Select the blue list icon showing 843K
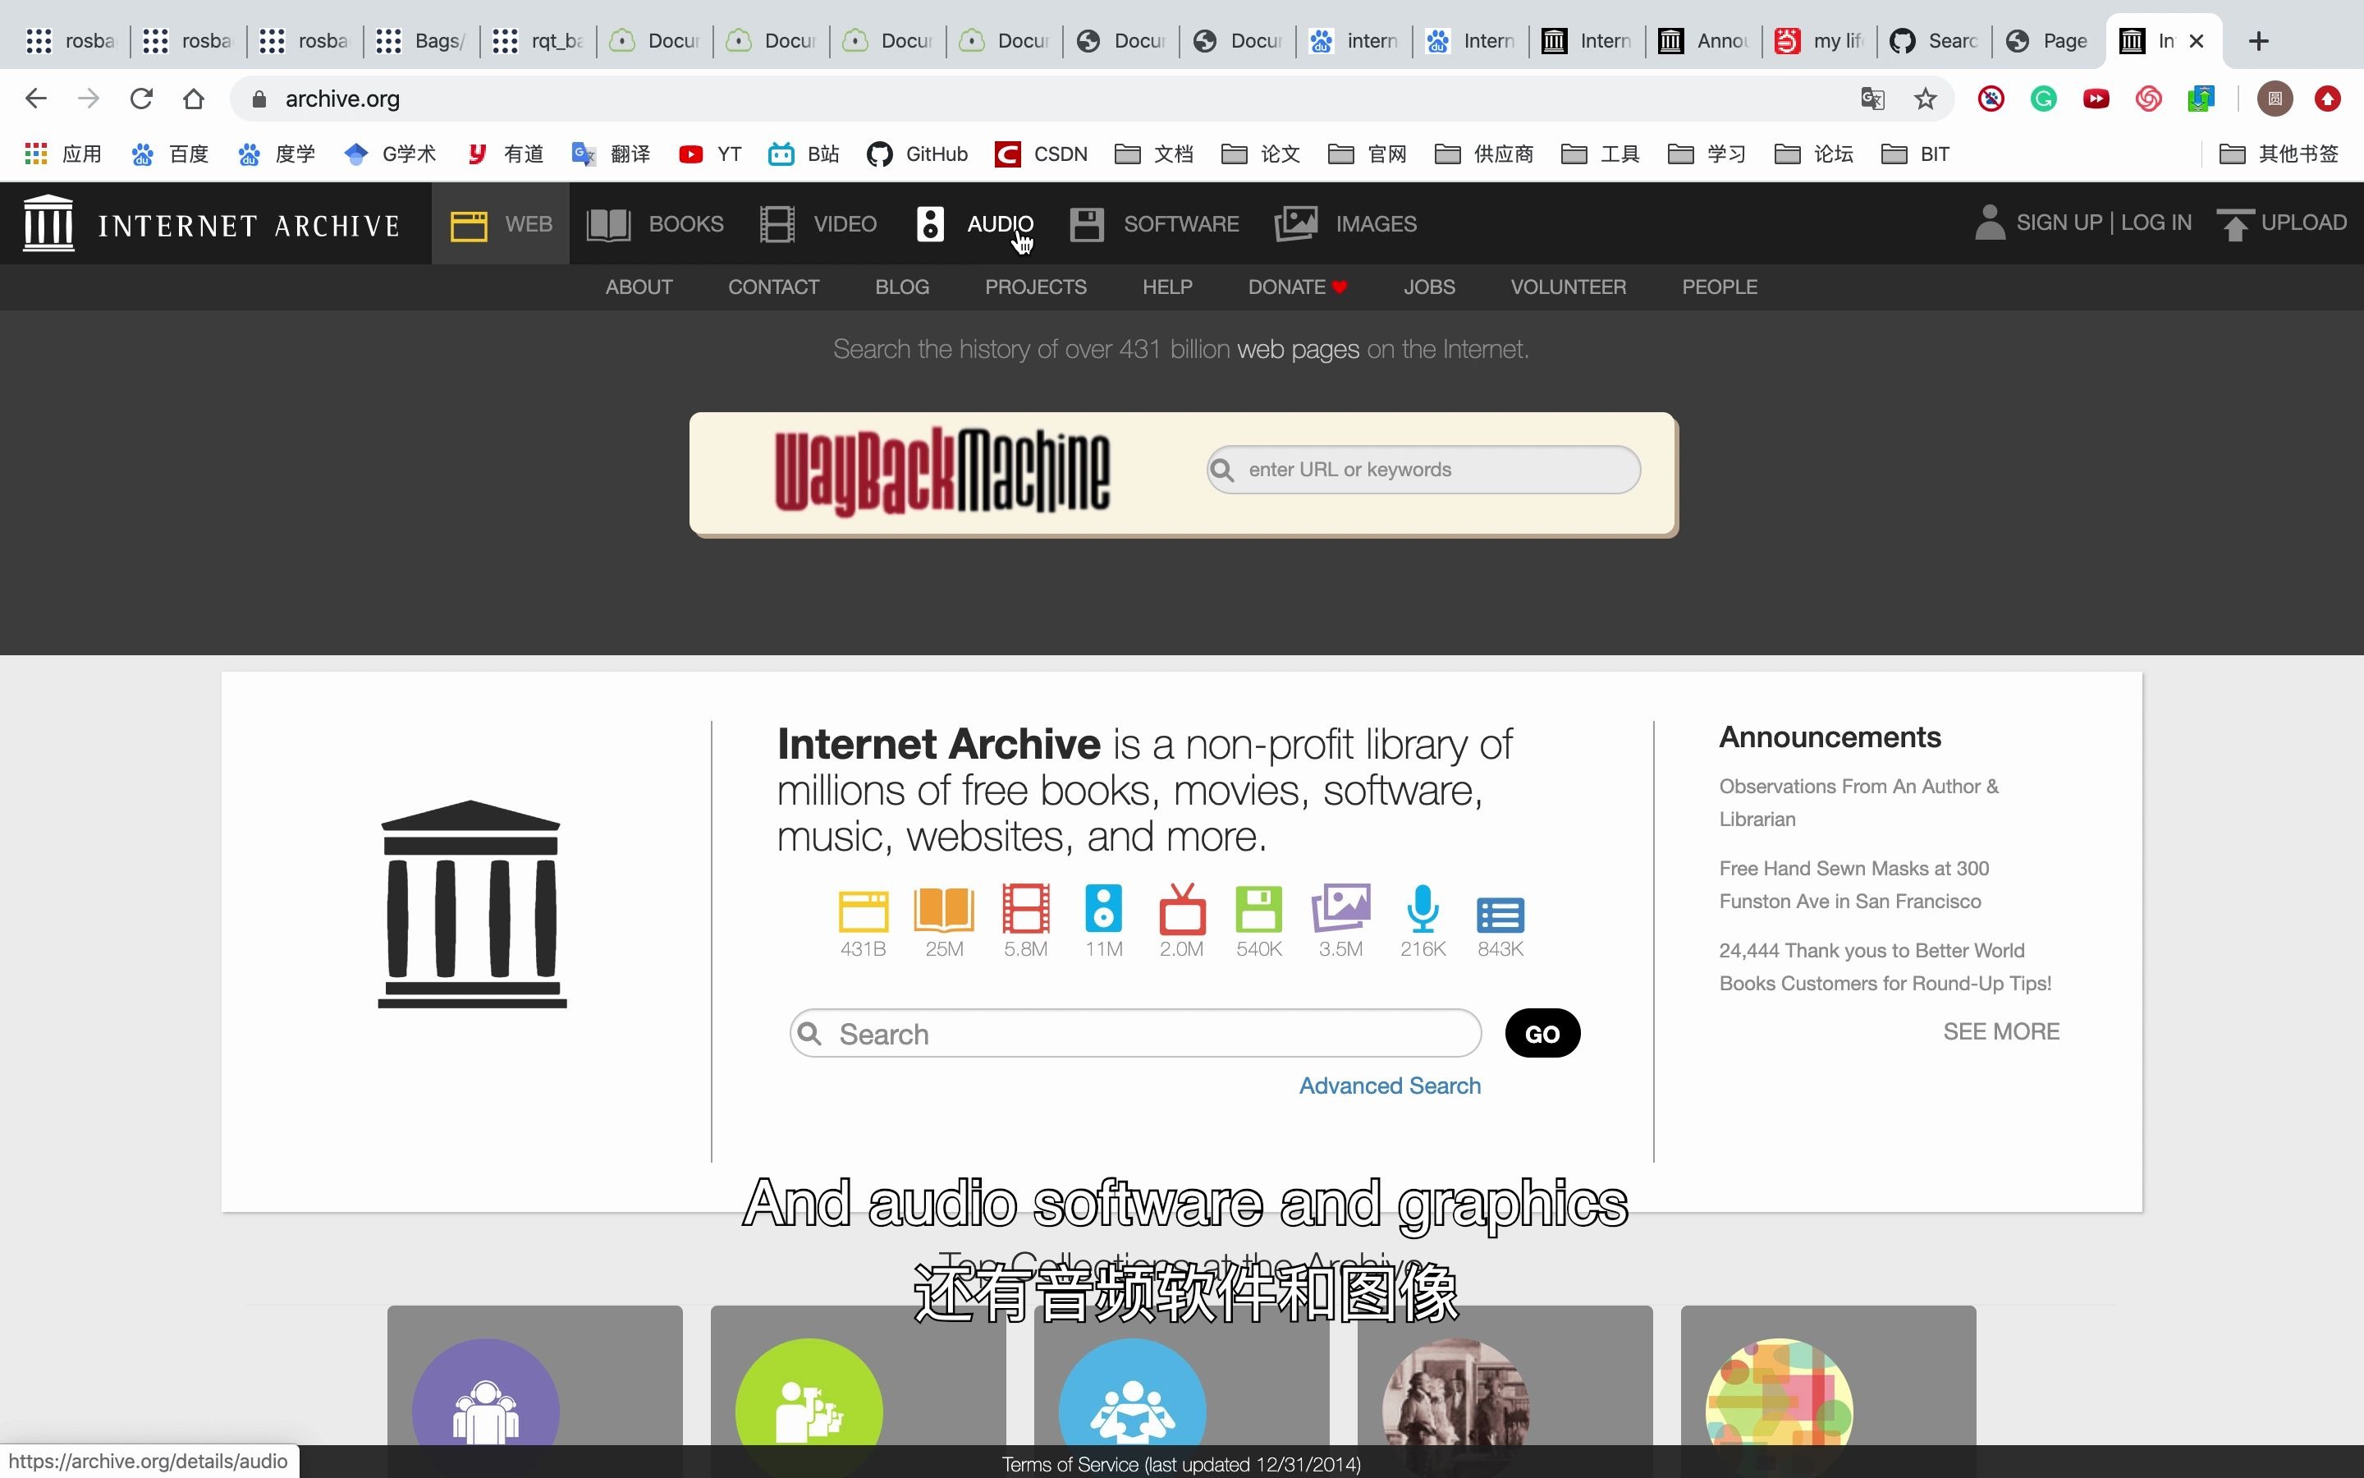The height and width of the screenshot is (1478, 2364). tap(1500, 915)
